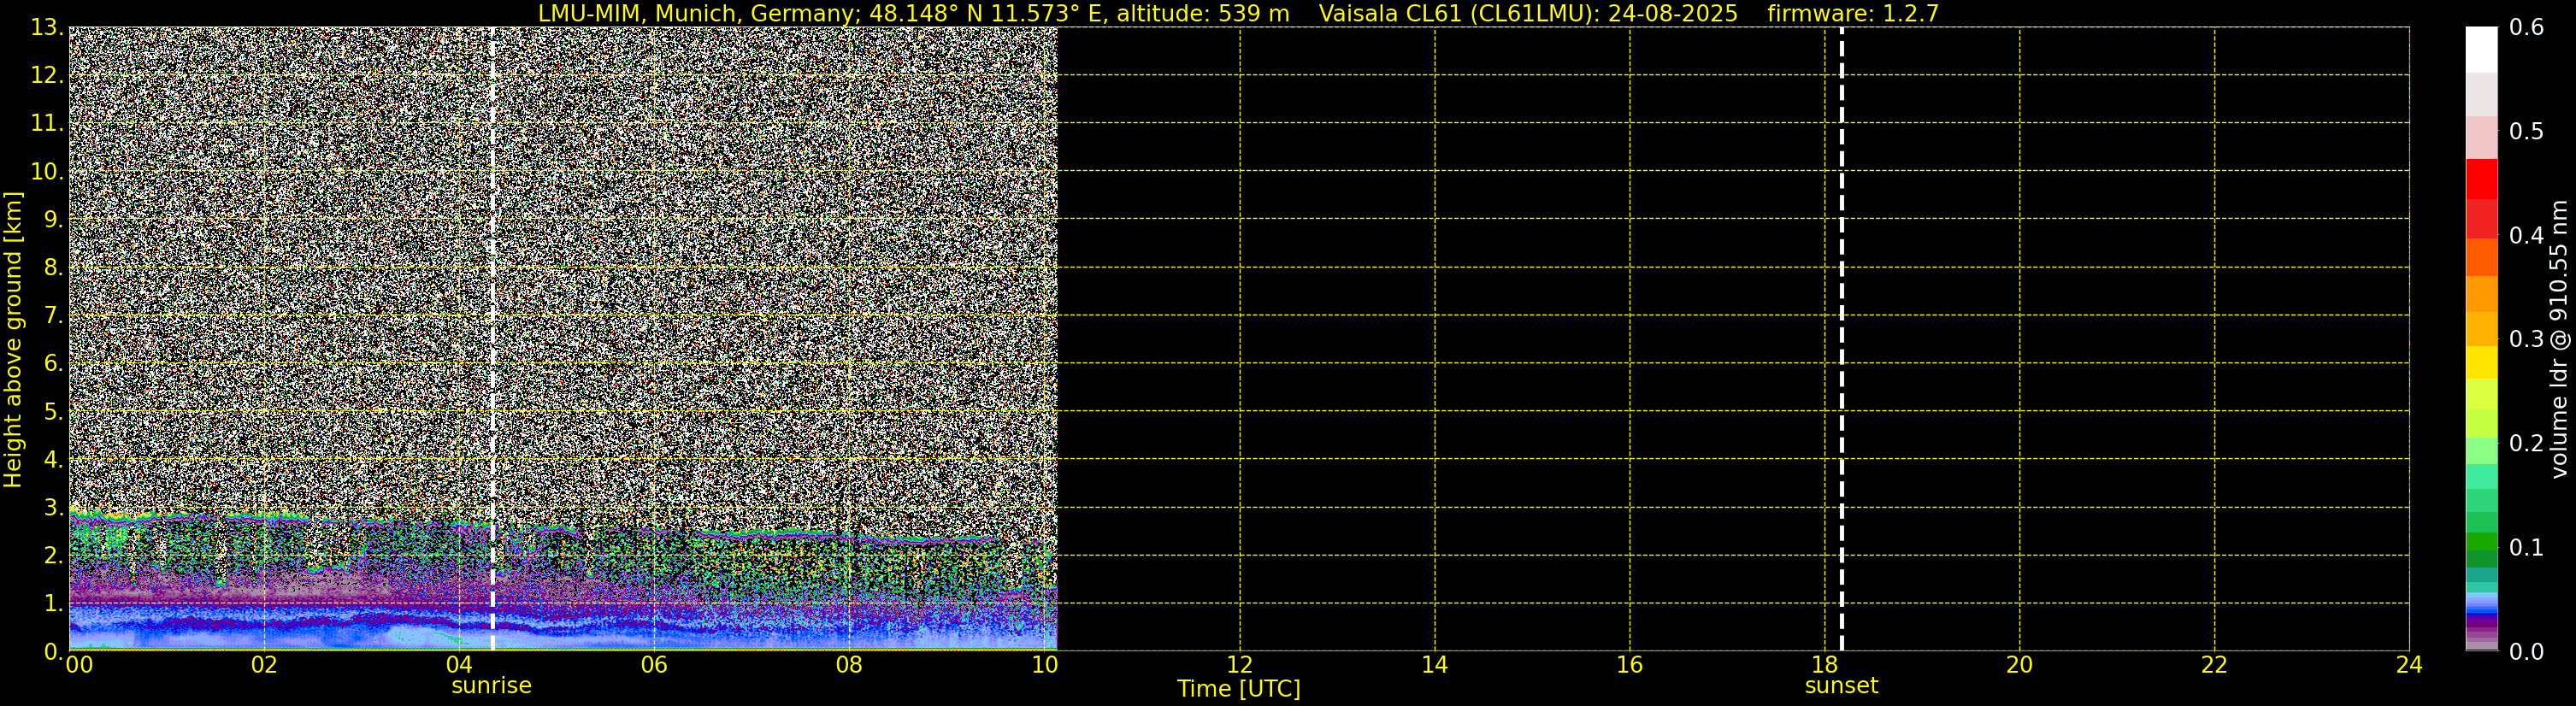Click the time axis tick '00'
This screenshot has width=2576, height=706.
79,665
